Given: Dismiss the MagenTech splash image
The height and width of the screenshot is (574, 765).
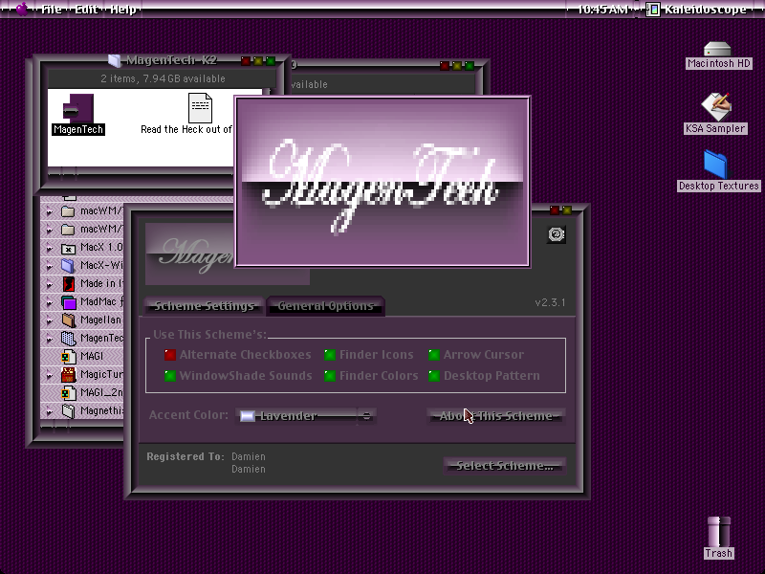Looking at the screenshot, I should (x=382, y=182).
